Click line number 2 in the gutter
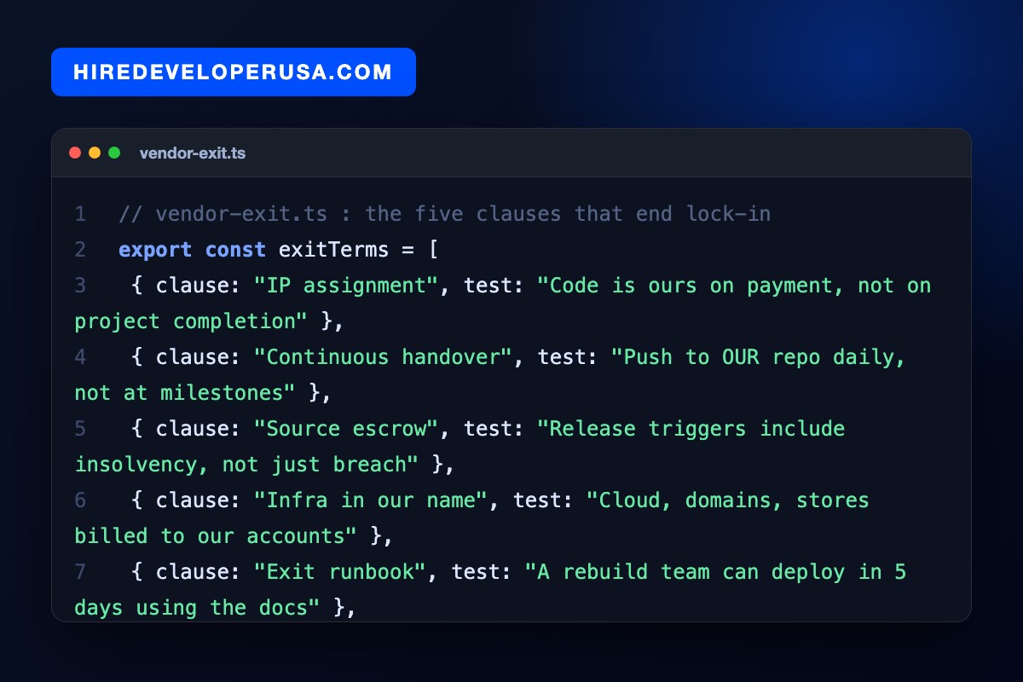The width and height of the screenshot is (1023, 682). [80, 250]
